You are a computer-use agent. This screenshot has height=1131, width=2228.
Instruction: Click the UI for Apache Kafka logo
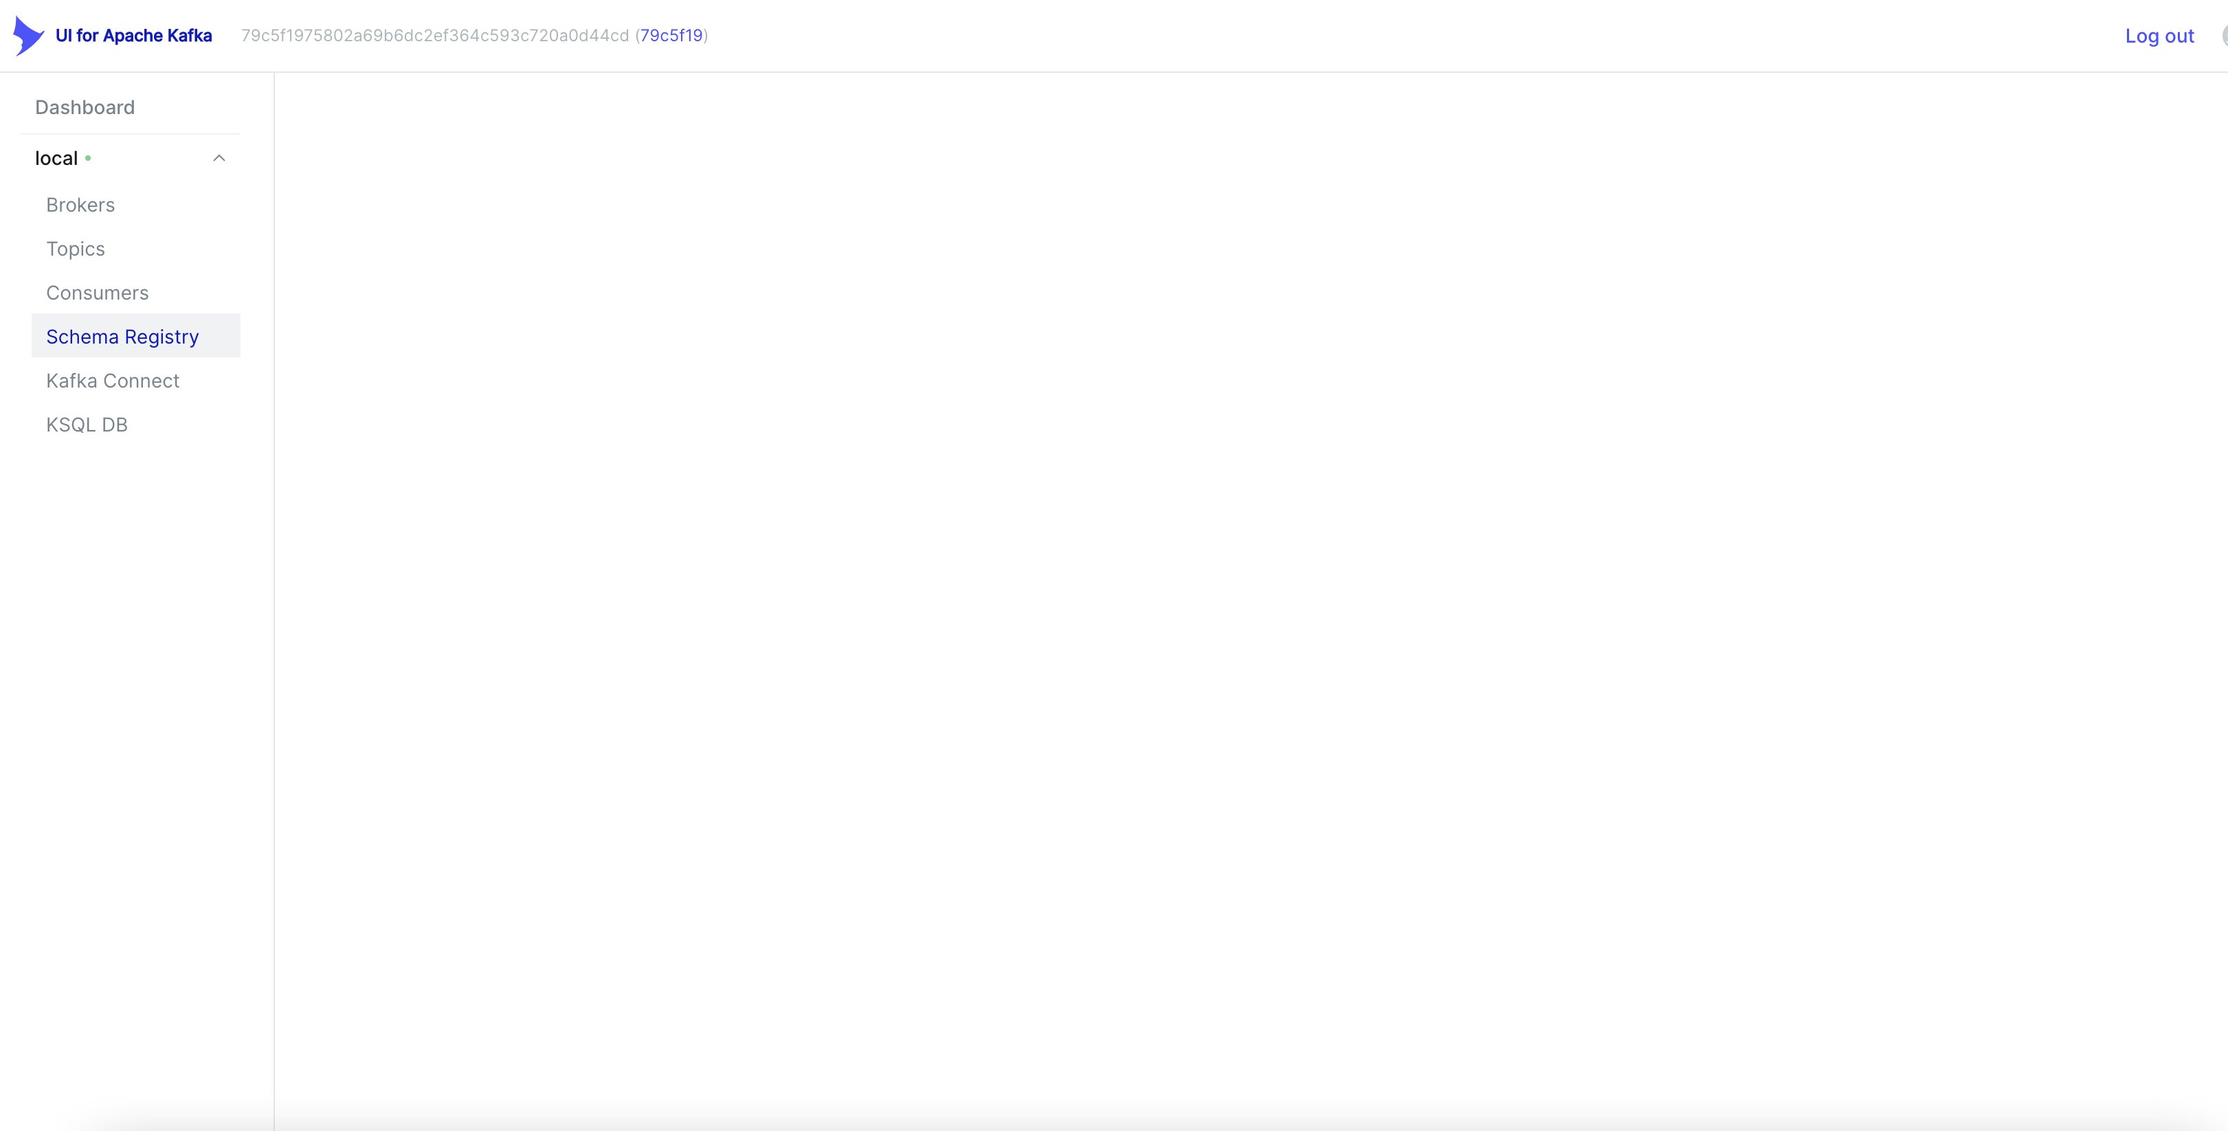point(29,36)
